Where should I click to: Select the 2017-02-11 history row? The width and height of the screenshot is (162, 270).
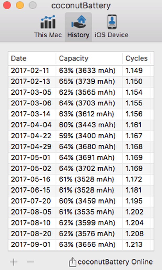click(30, 71)
